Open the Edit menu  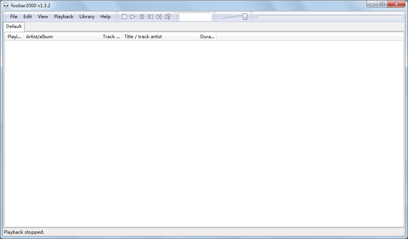pyautogui.click(x=28, y=16)
